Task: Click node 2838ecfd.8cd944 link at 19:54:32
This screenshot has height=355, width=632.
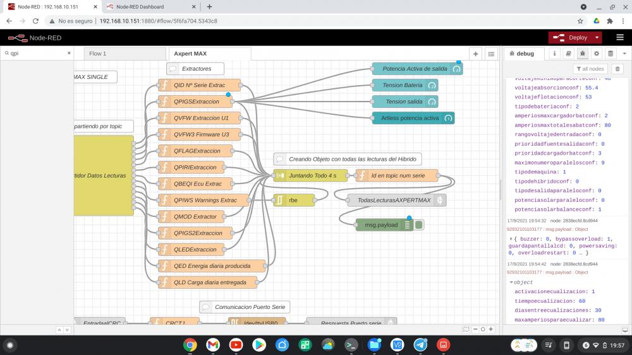Action: coord(574,221)
